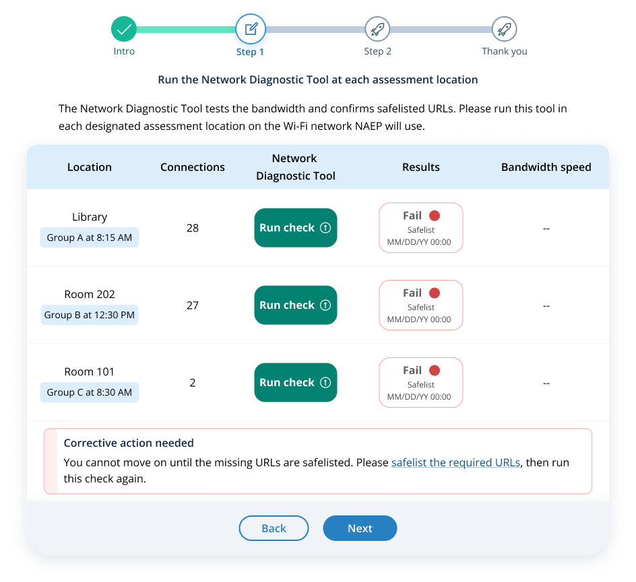Click the Step 1 pencil edit icon
This screenshot has width=636, height=582.
pyautogui.click(x=251, y=29)
